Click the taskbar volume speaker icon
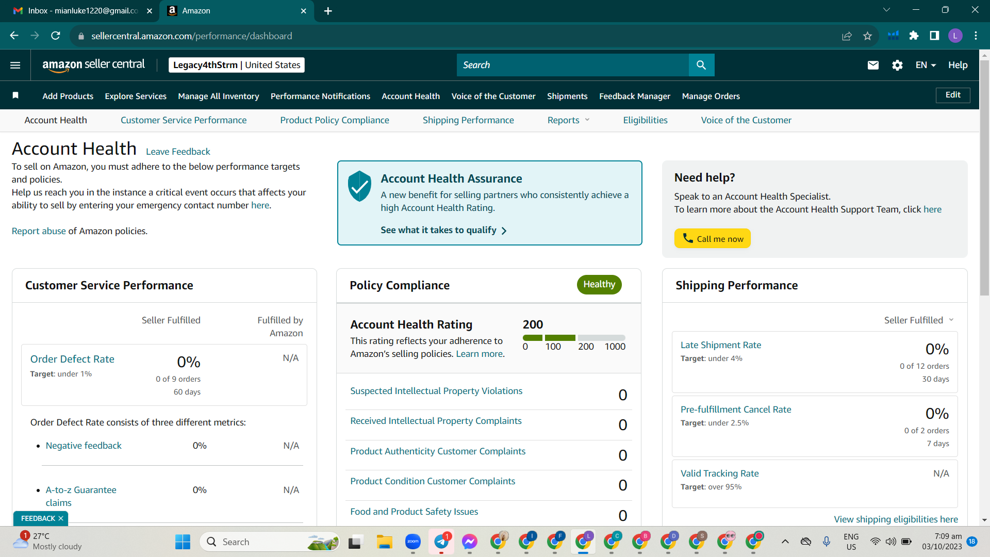990x557 pixels. [890, 542]
